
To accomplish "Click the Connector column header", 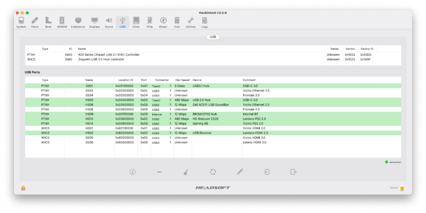I will [x=162, y=80].
